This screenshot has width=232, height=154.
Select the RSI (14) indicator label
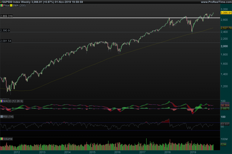[8, 117]
